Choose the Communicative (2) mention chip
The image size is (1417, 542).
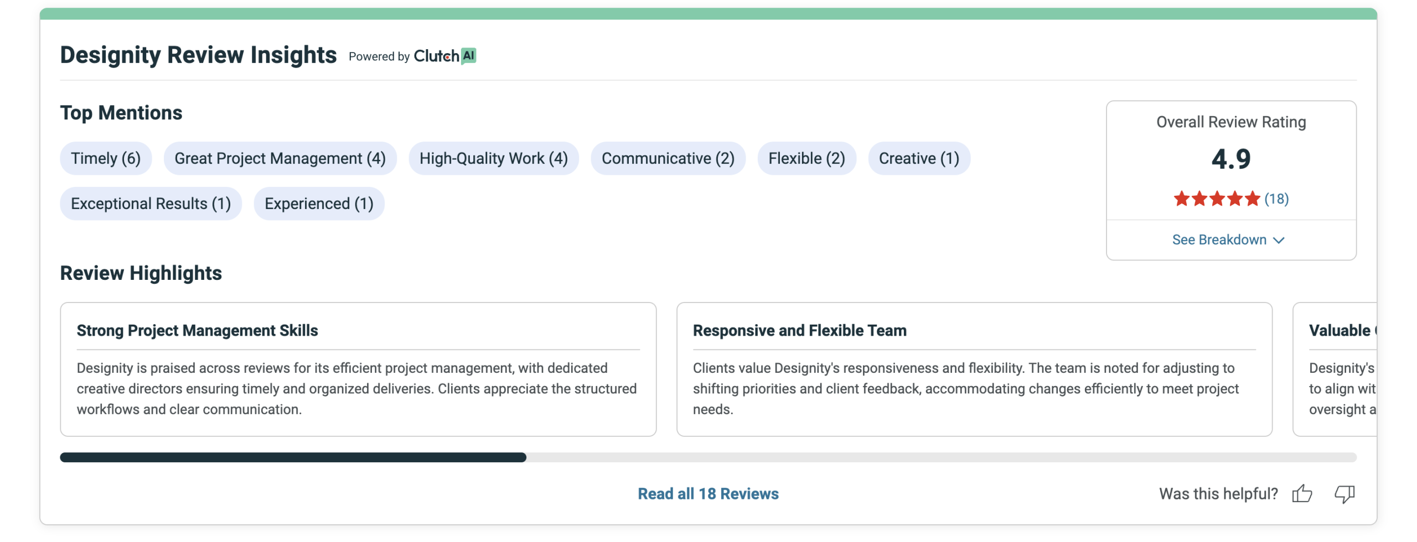coord(668,158)
